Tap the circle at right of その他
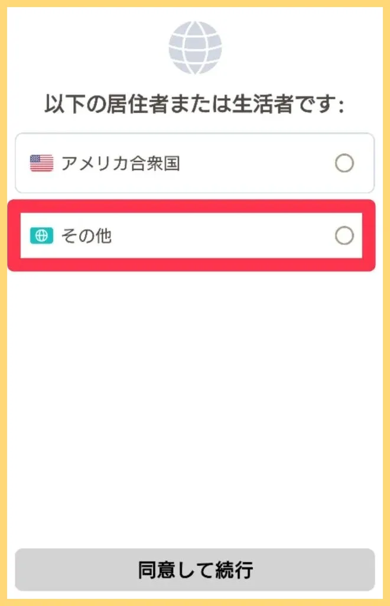This screenshot has width=390, height=606. (344, 236)
